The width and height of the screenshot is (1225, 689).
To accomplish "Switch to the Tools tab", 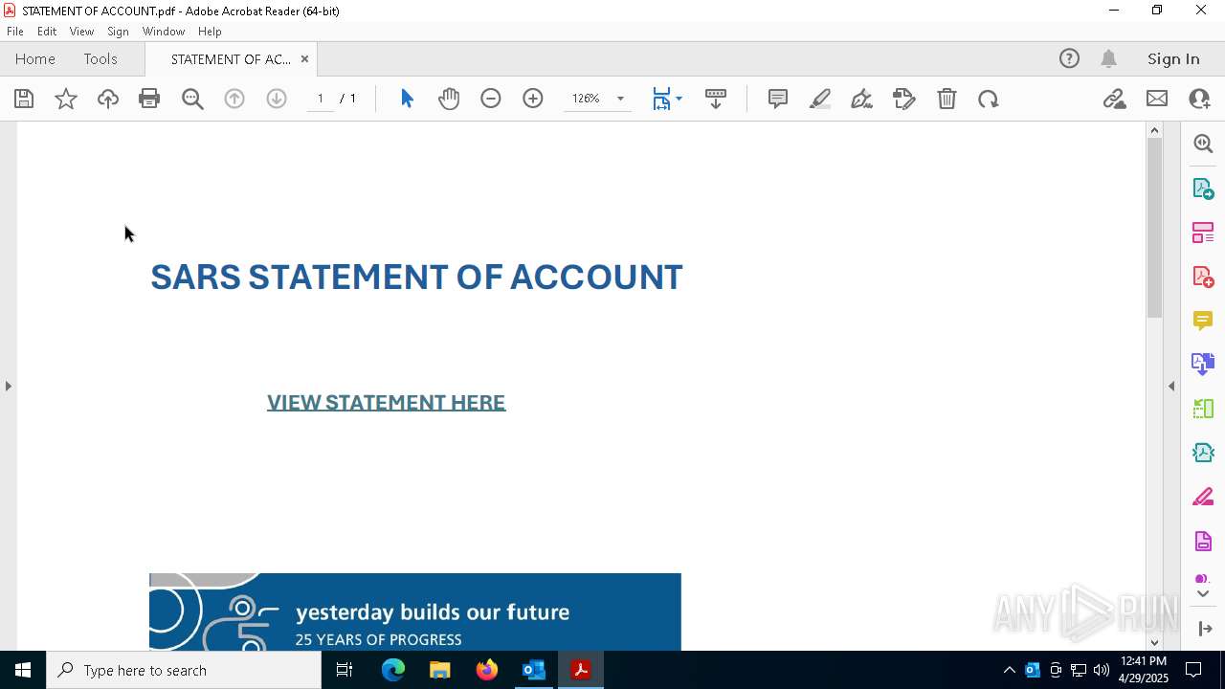I will [x=100, y=58].
